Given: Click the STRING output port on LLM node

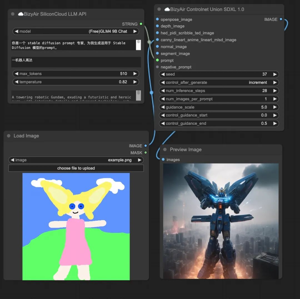Looking at the screenshot, I should pos(141,24).
